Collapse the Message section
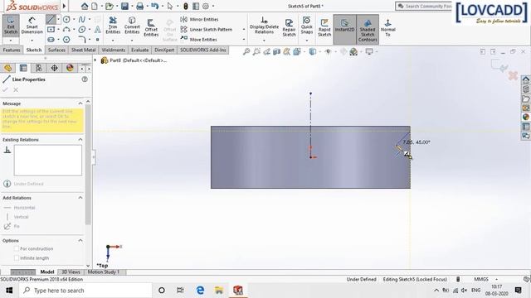531x298 pixels. coord(80,103)
